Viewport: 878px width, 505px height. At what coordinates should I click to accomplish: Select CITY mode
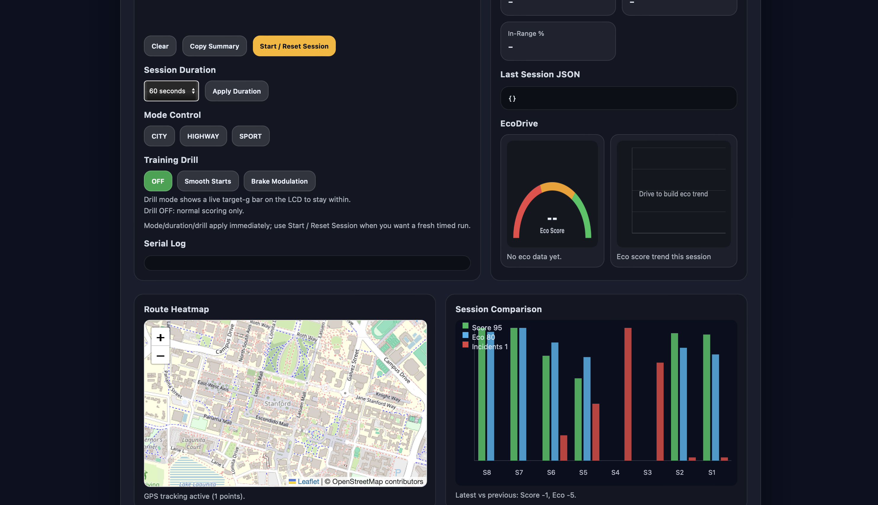click(x=159, y=136)
